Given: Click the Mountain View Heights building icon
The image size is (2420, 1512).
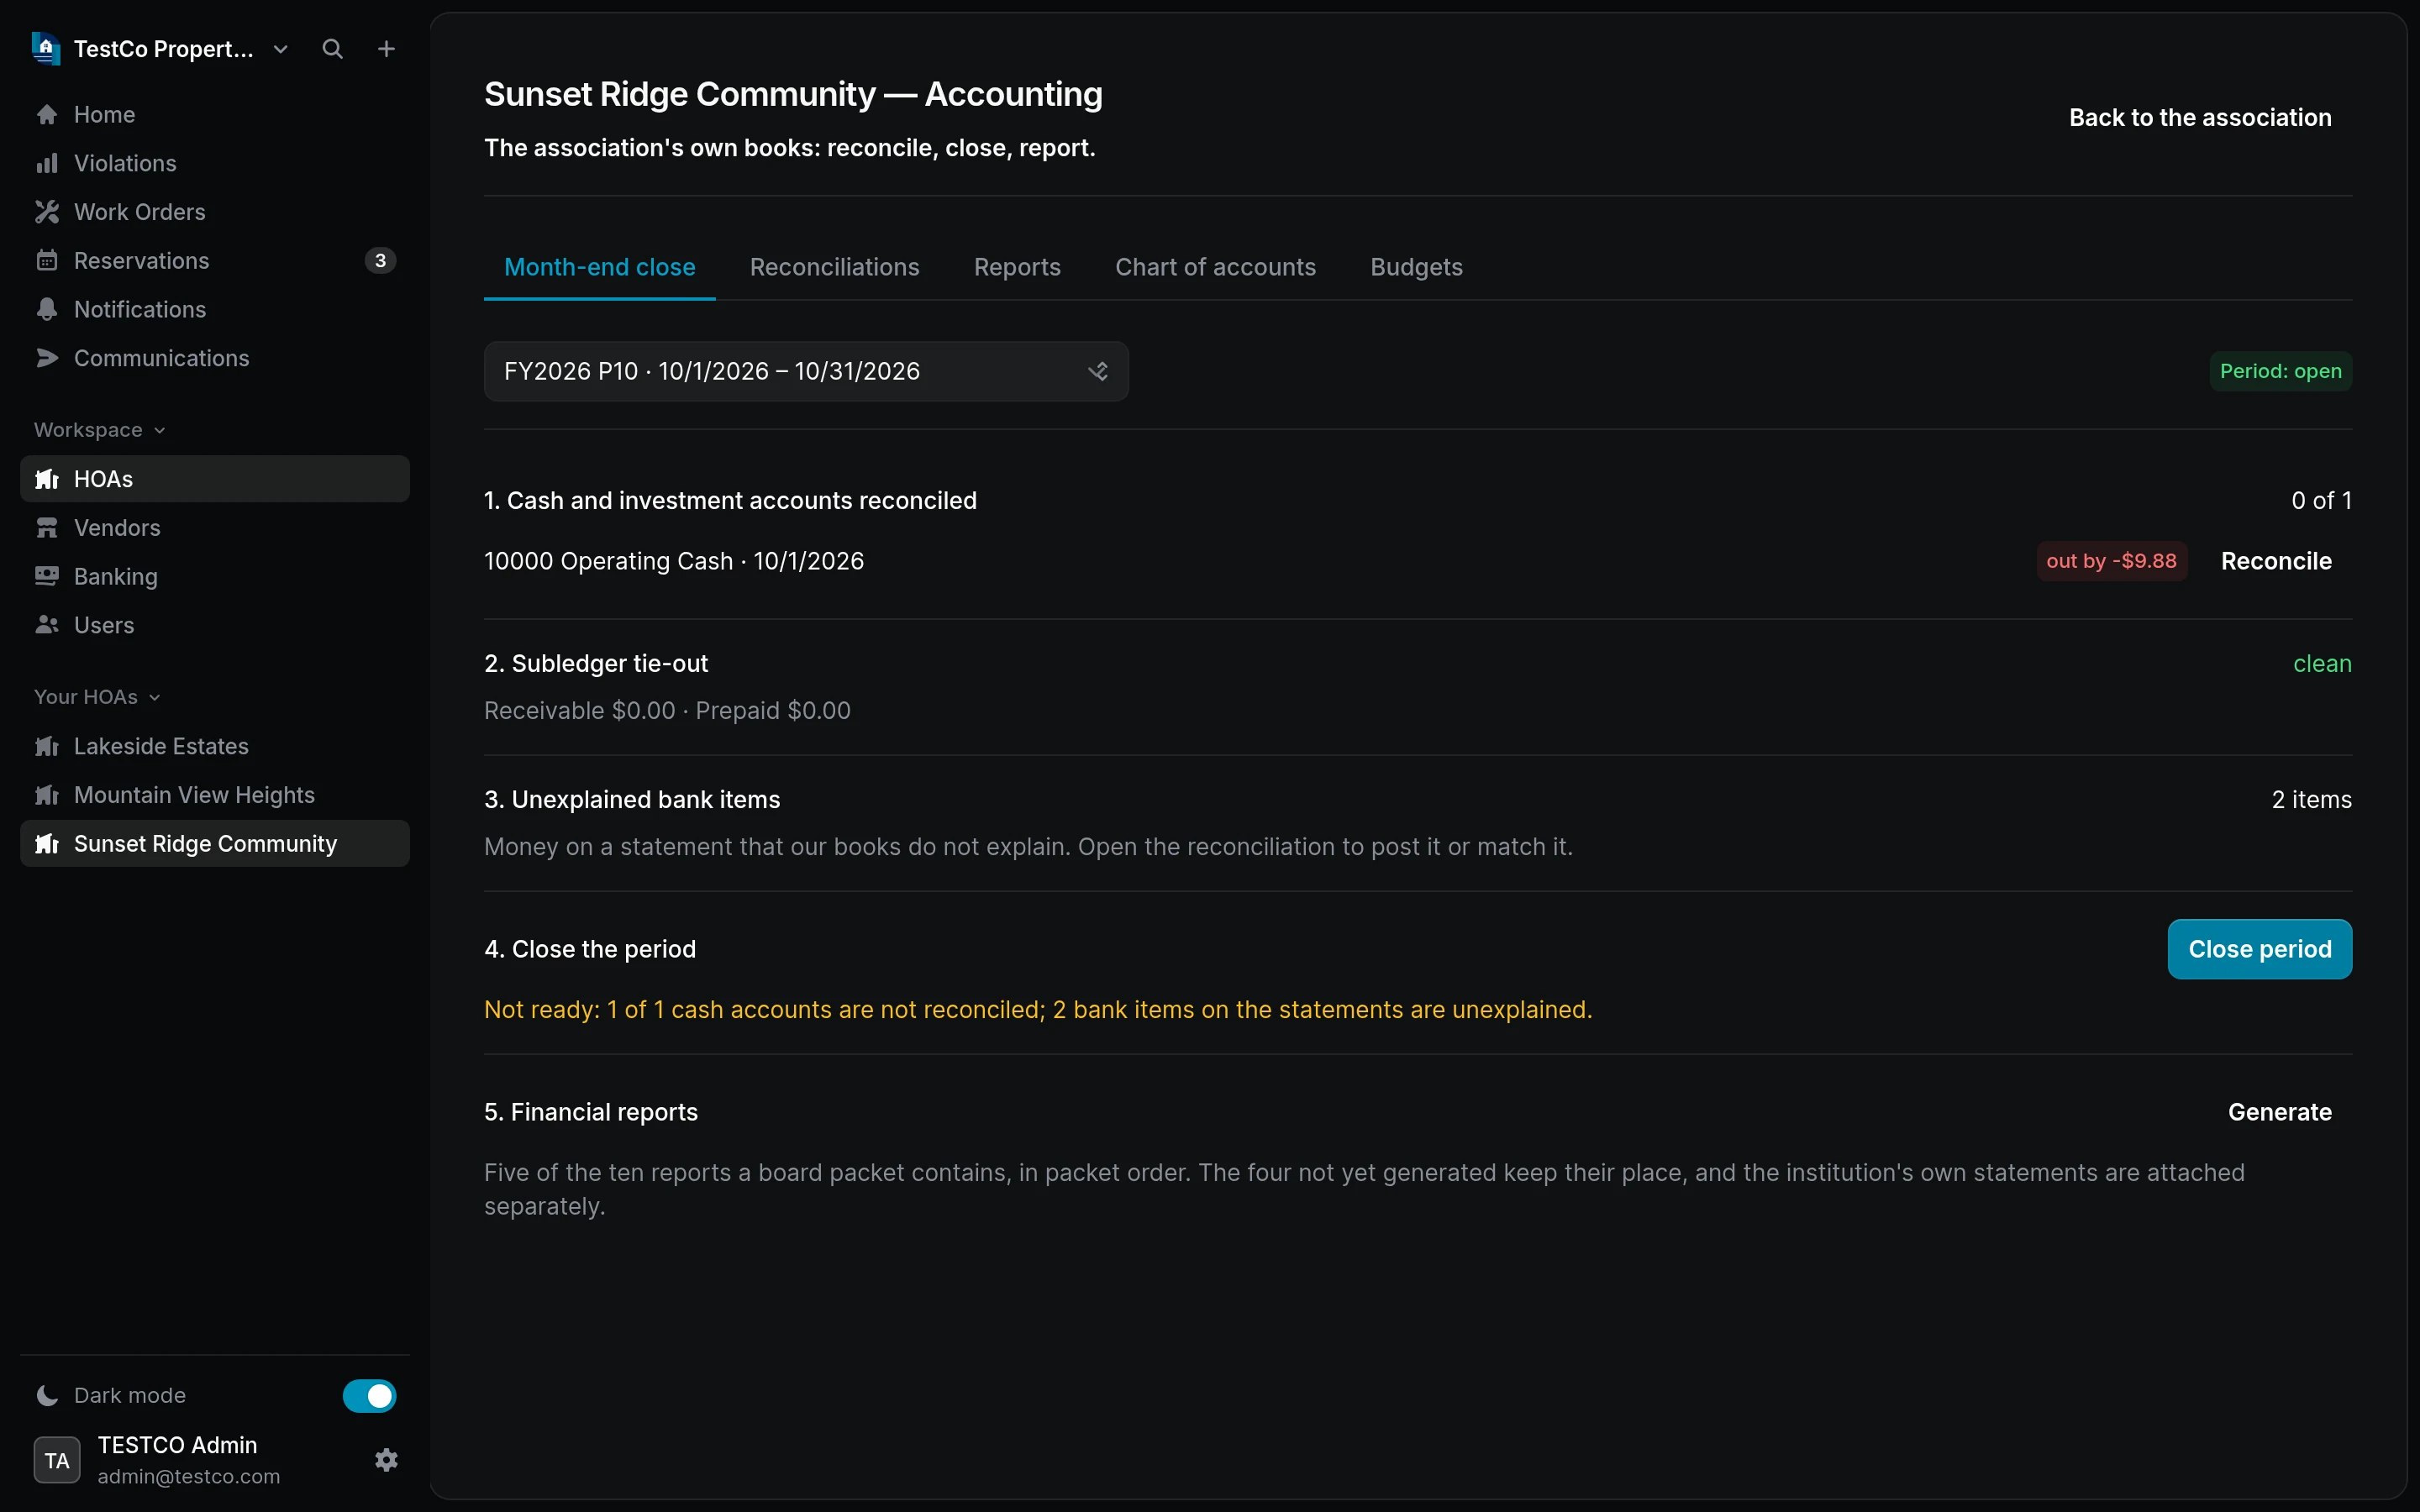Looking at the screenshot, I should tap(47, 795).
